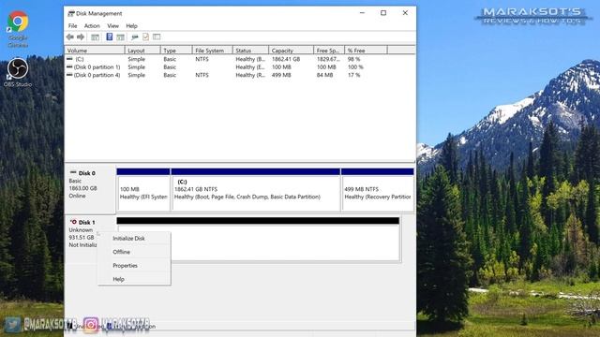Click the Refresh/connect toolbar icon
The width and height of the screenshot is (600, 337).
pos(134,37)
